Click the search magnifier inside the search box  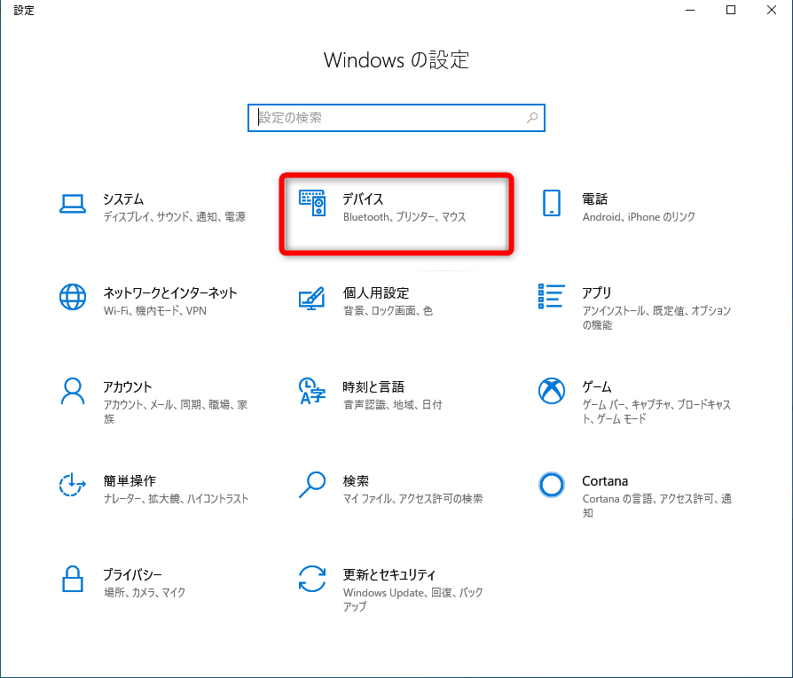[531, 117]
